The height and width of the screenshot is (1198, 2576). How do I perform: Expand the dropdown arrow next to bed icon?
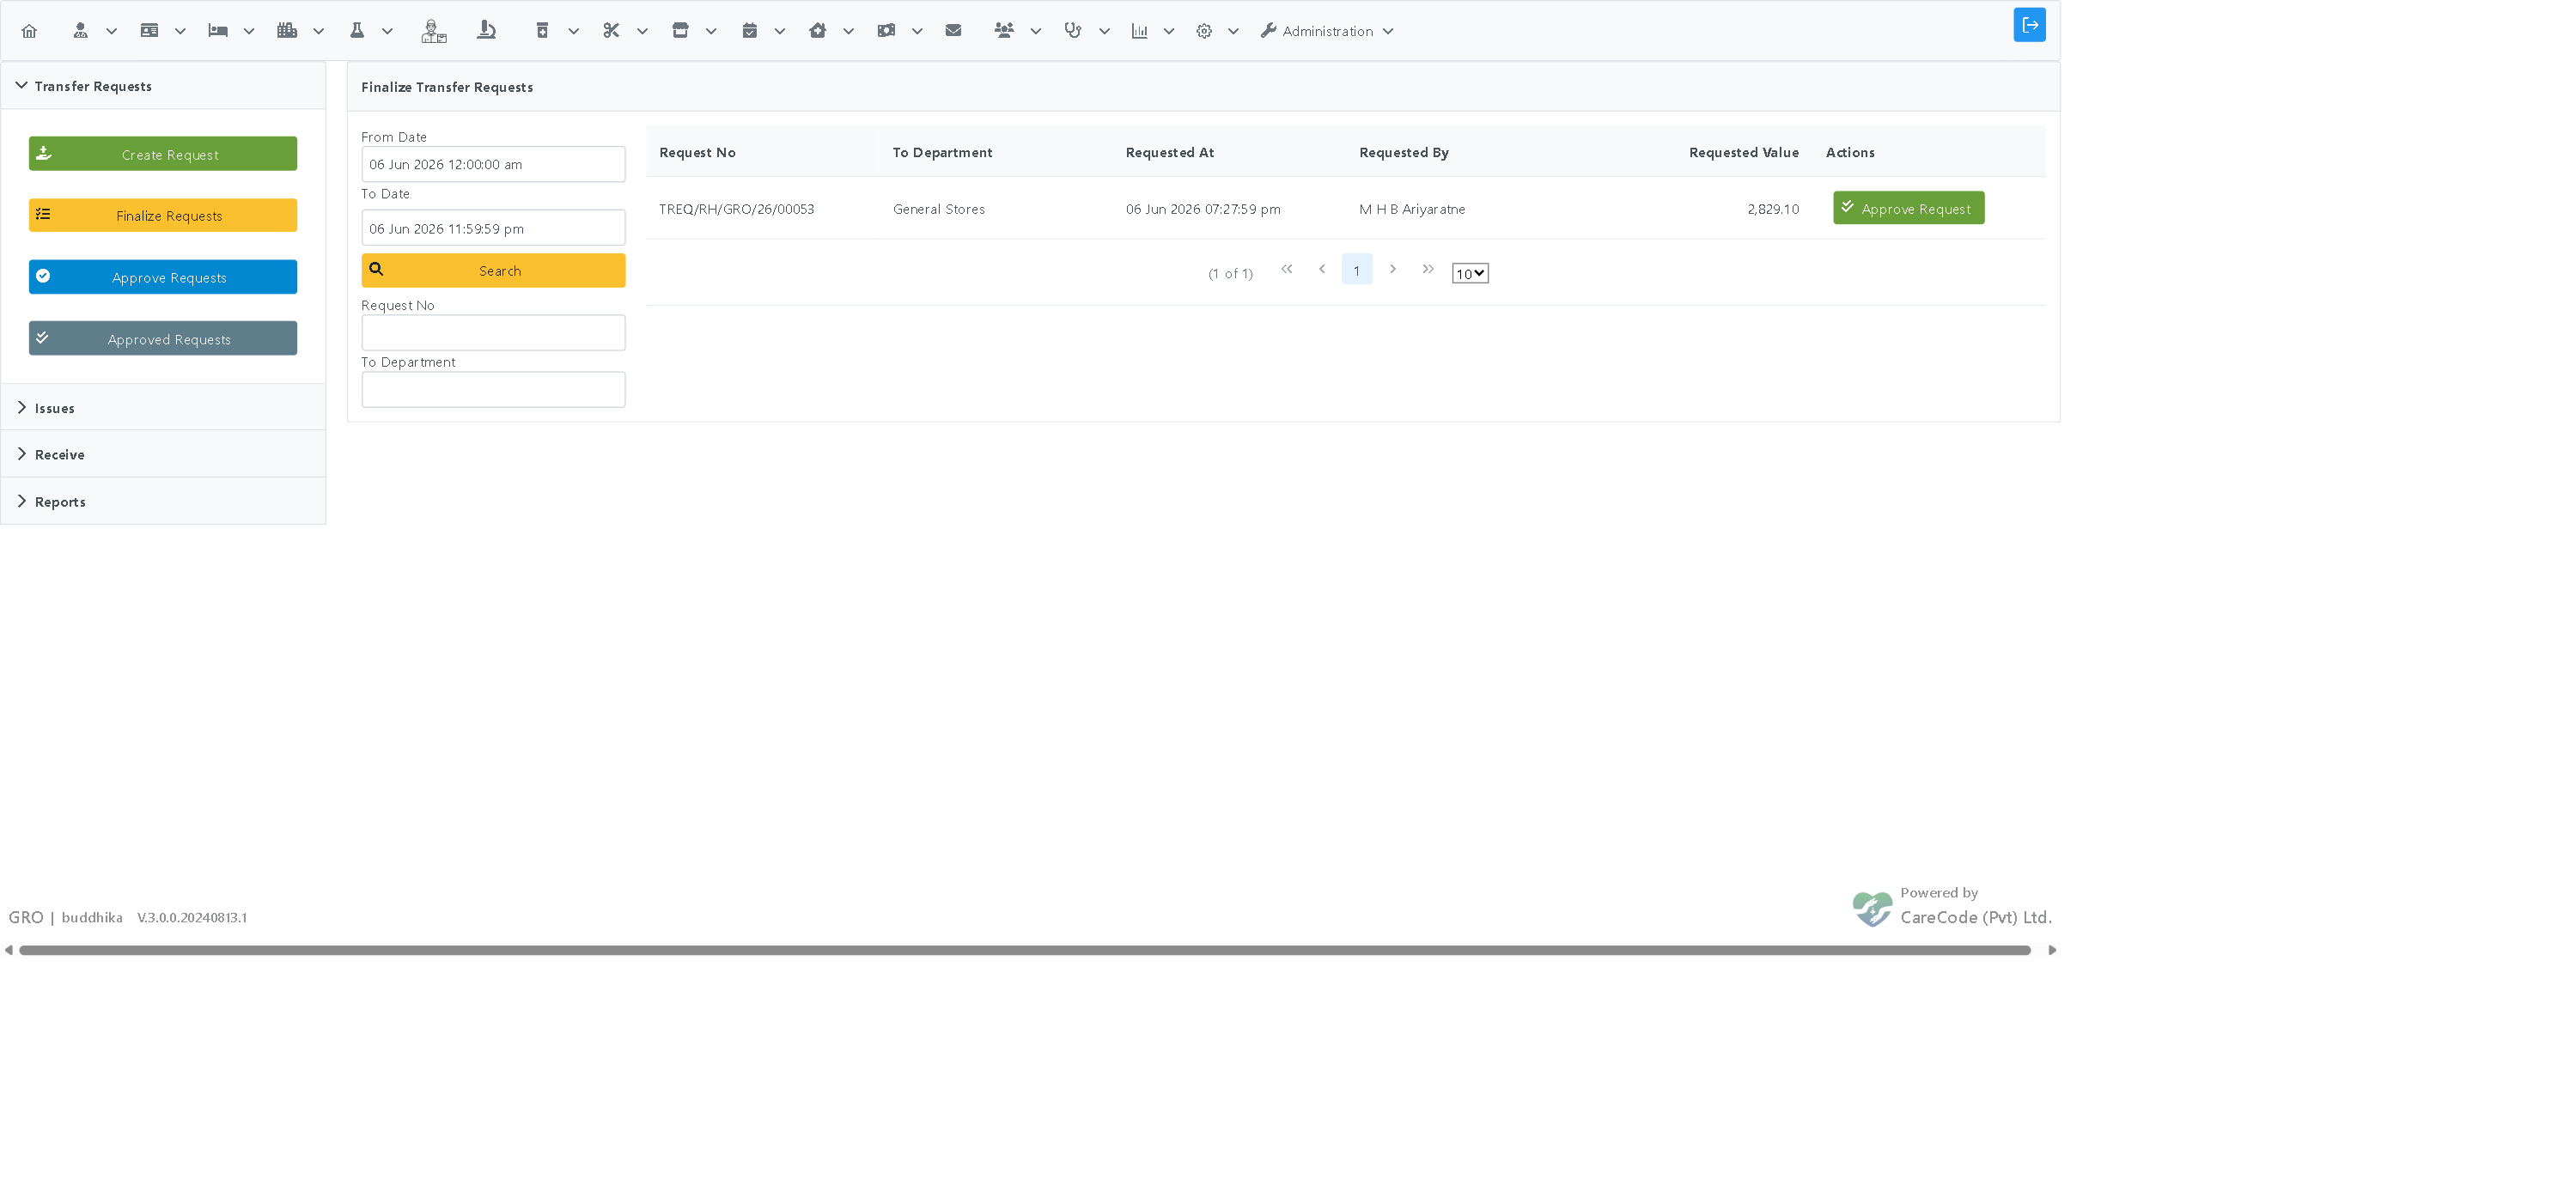click(x=249, y=31)
